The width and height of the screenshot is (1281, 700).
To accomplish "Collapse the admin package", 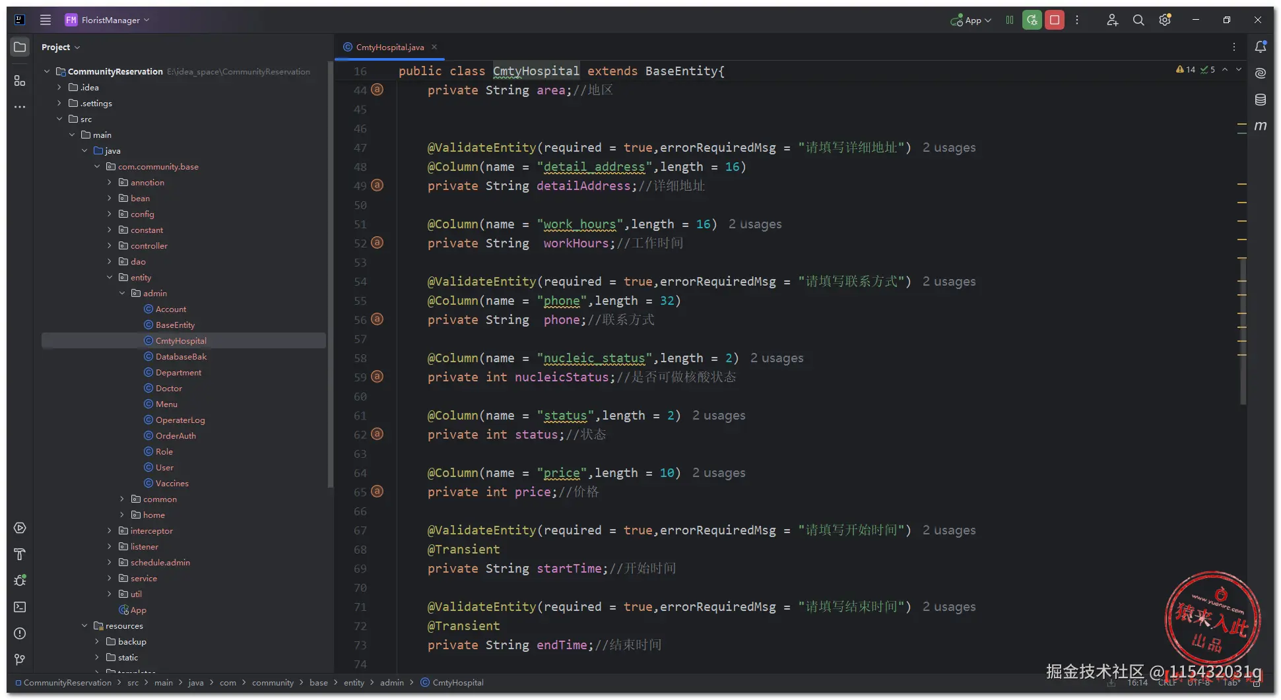I will coord(122,293).
